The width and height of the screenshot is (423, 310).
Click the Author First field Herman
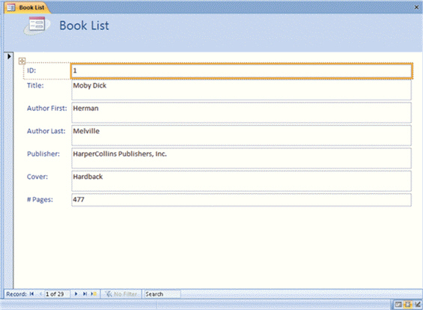[x=241, y=113]
